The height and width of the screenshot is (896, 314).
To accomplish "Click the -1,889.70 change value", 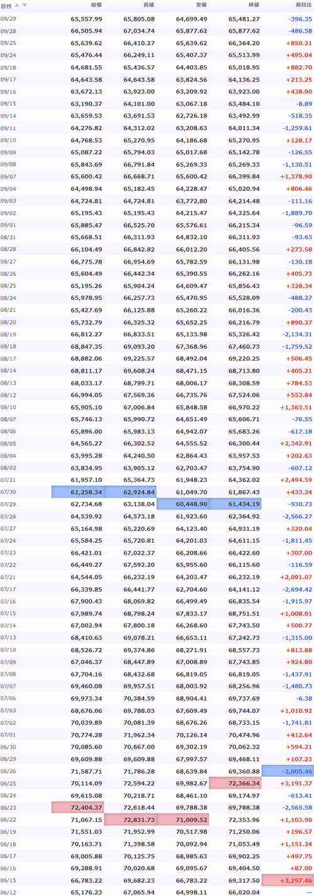I will click(x=297, y=213).
